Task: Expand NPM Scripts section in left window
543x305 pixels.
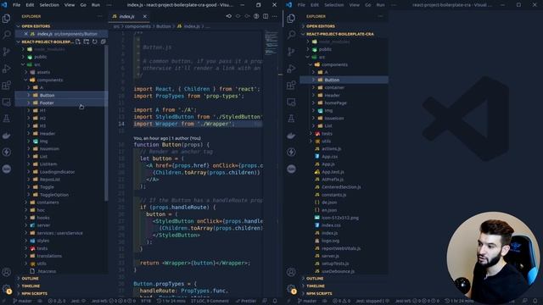Action: click(x=34, y=294)
